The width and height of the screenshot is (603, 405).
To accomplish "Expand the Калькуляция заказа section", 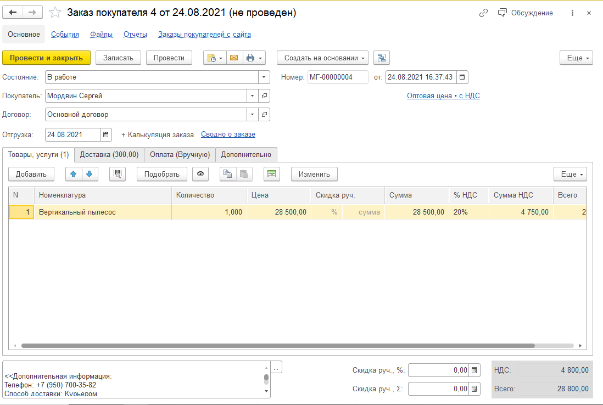I will point(157,134).
